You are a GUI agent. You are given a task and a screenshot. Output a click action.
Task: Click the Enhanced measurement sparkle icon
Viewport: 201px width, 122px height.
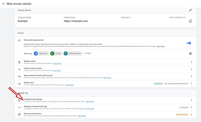tap(19, 40)
